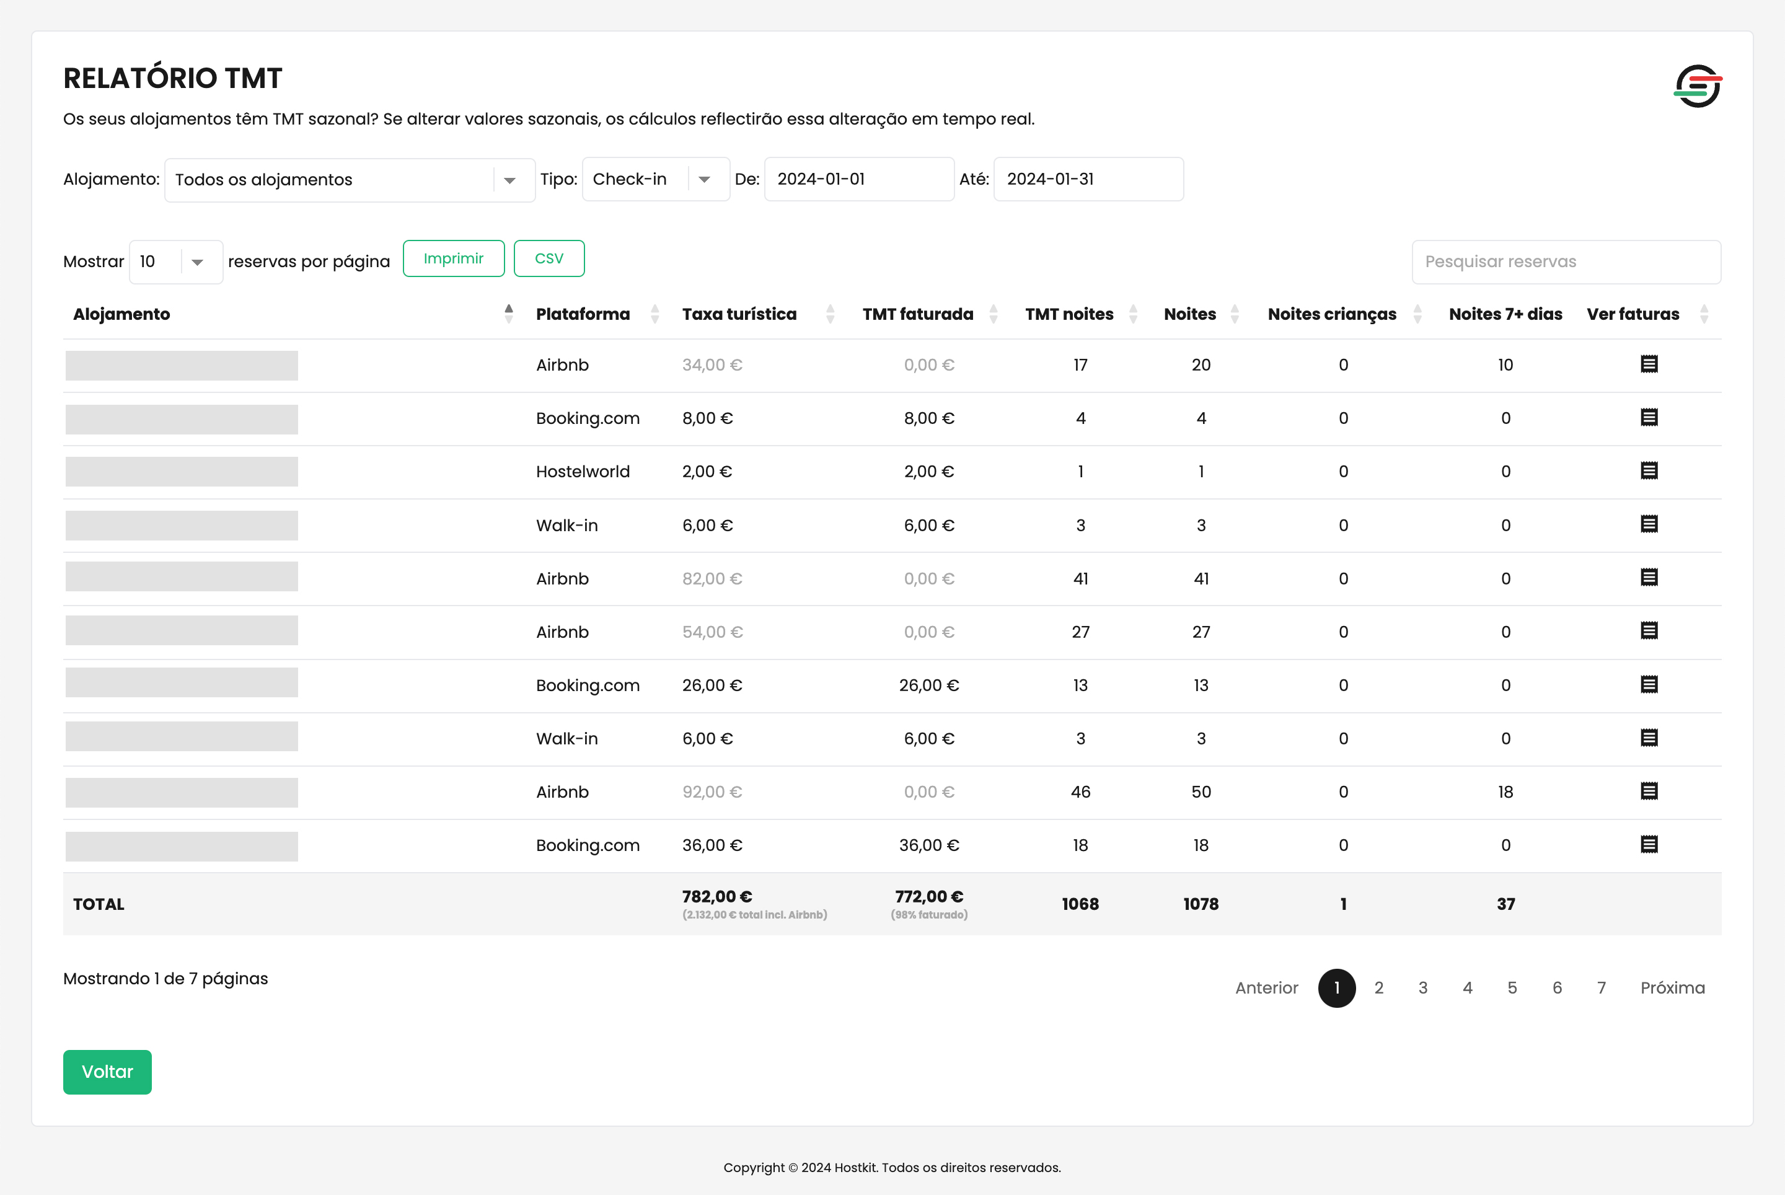Click the Imprimir button
The width and height of the screenshot is (1785, 1195).
click(454, 258)
